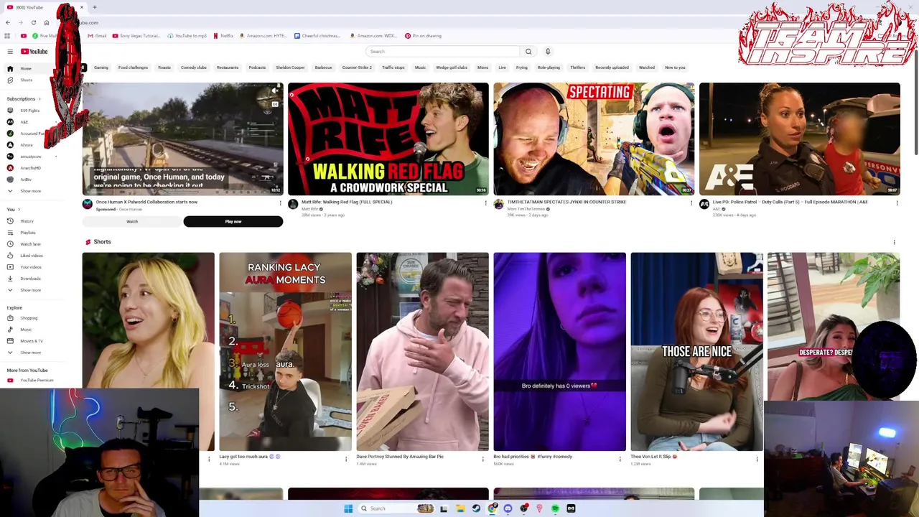Image resolution: width=919 pixels, height=517 pixels.
Task: Open Discord from the taskbar
Action: (508, 508)
